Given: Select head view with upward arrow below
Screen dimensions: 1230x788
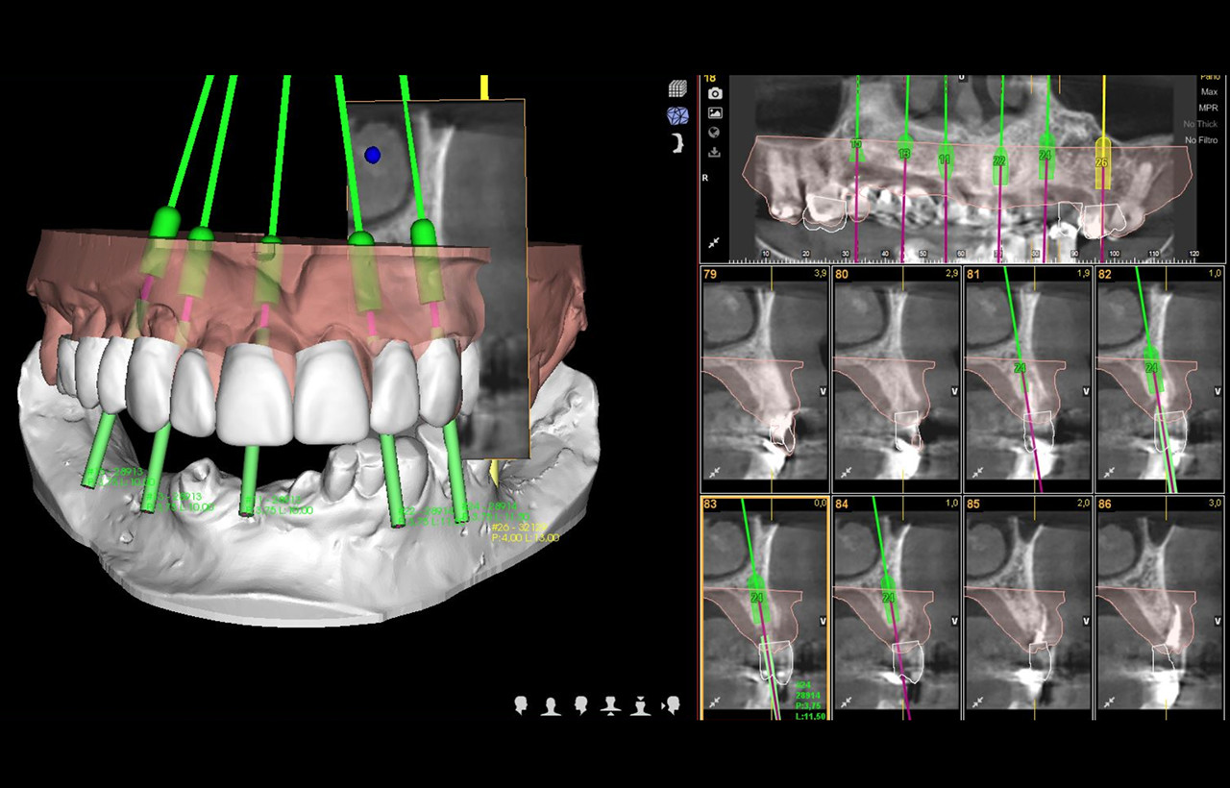Looking at the screenshot, I should click(x=610, y=706).
